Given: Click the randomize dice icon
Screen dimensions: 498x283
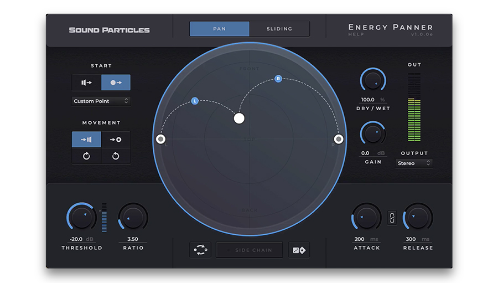Looking at the screenshot, I should coord(299,250).
